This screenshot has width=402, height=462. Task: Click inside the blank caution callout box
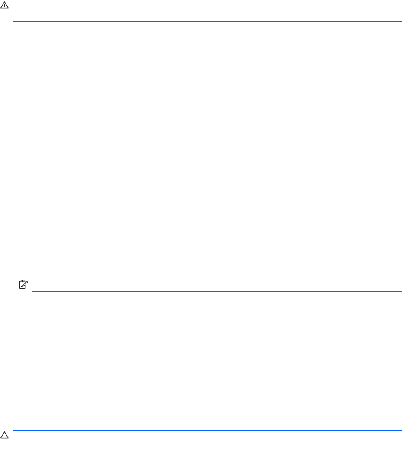coord(208,446)
